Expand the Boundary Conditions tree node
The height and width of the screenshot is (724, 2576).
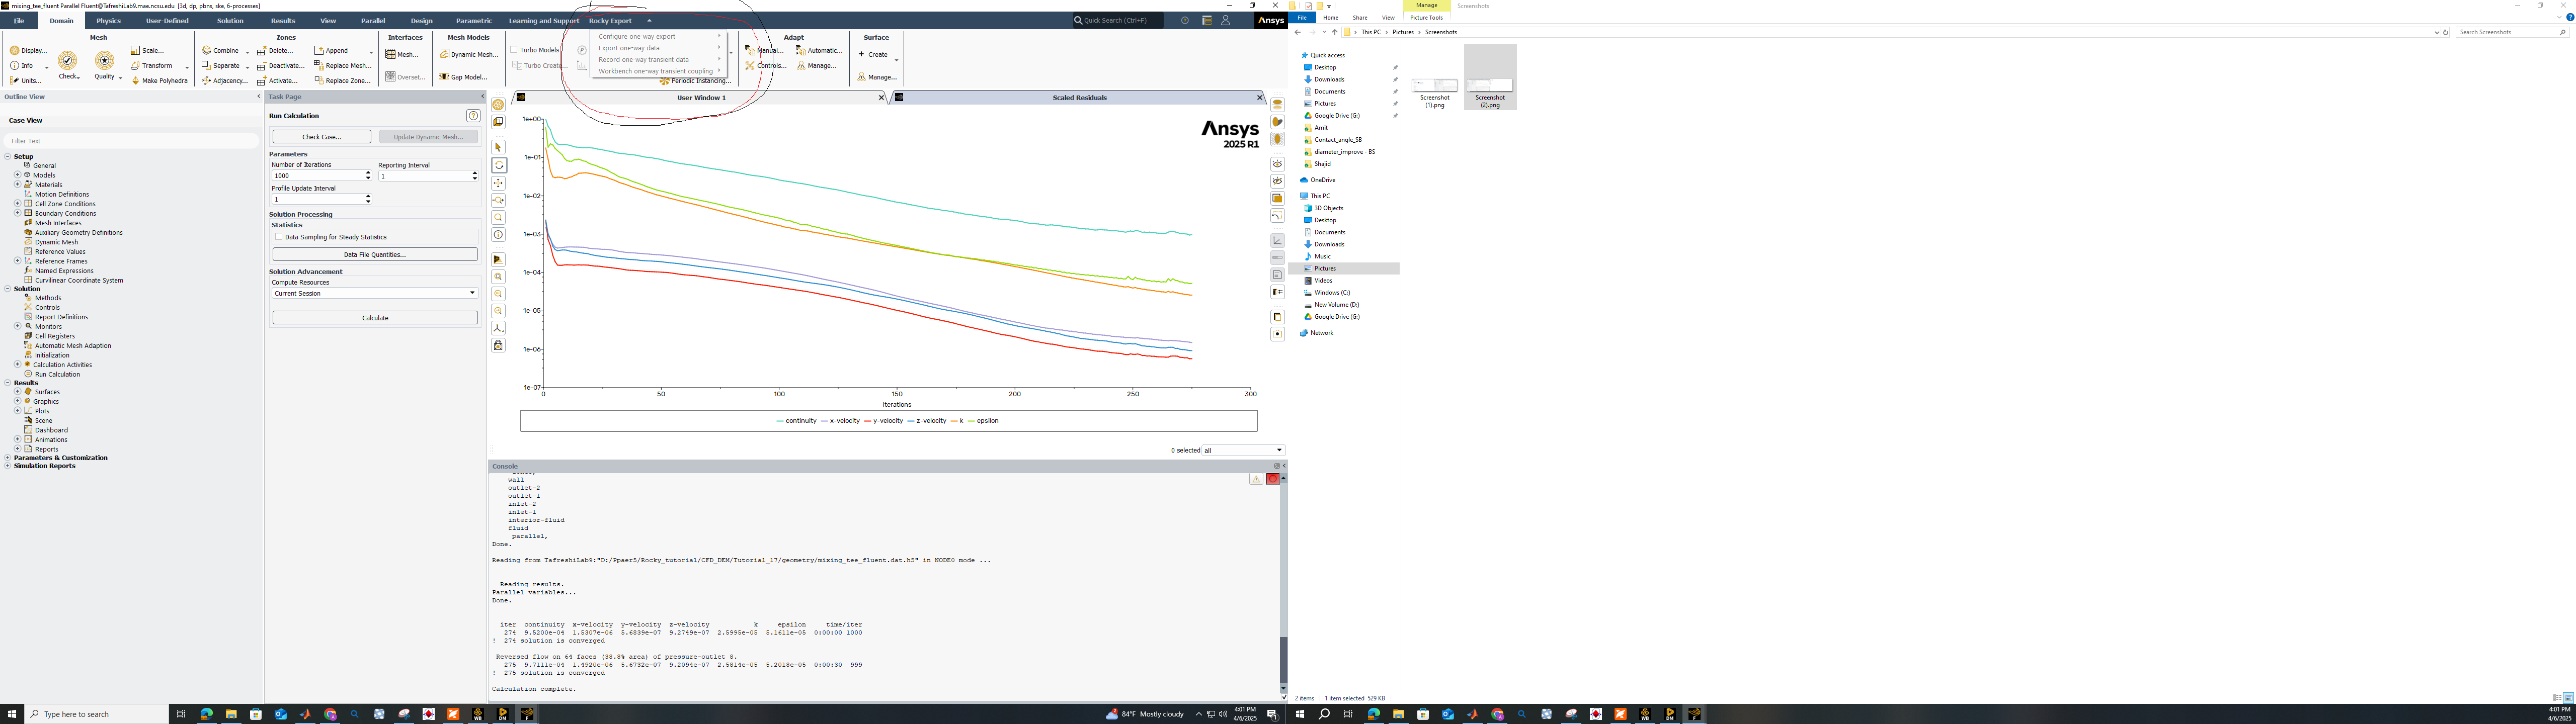[x=17, y=213]
